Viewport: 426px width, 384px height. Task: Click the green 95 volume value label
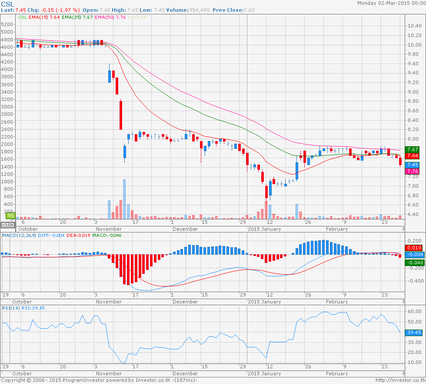pos(10,216)
